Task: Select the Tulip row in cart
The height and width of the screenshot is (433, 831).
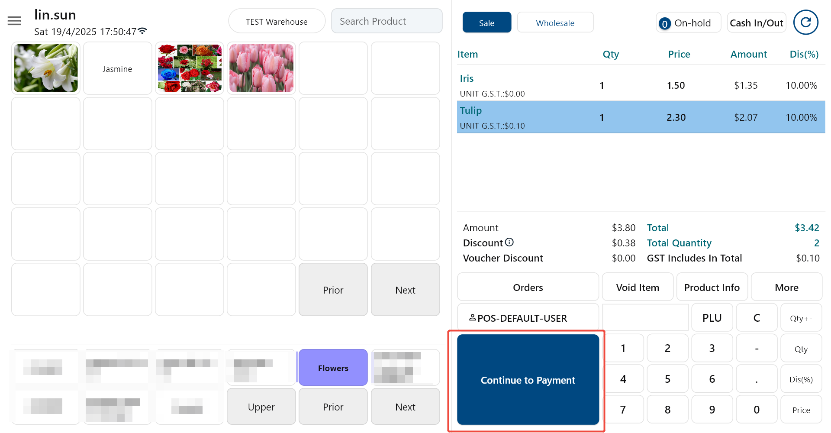Action: (x=641, y=117)
